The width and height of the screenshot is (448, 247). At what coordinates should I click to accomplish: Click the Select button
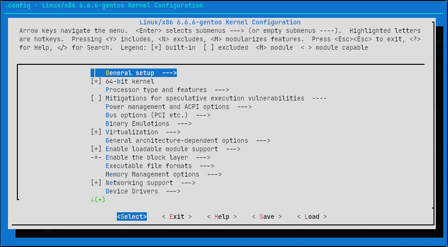[132, 216]
